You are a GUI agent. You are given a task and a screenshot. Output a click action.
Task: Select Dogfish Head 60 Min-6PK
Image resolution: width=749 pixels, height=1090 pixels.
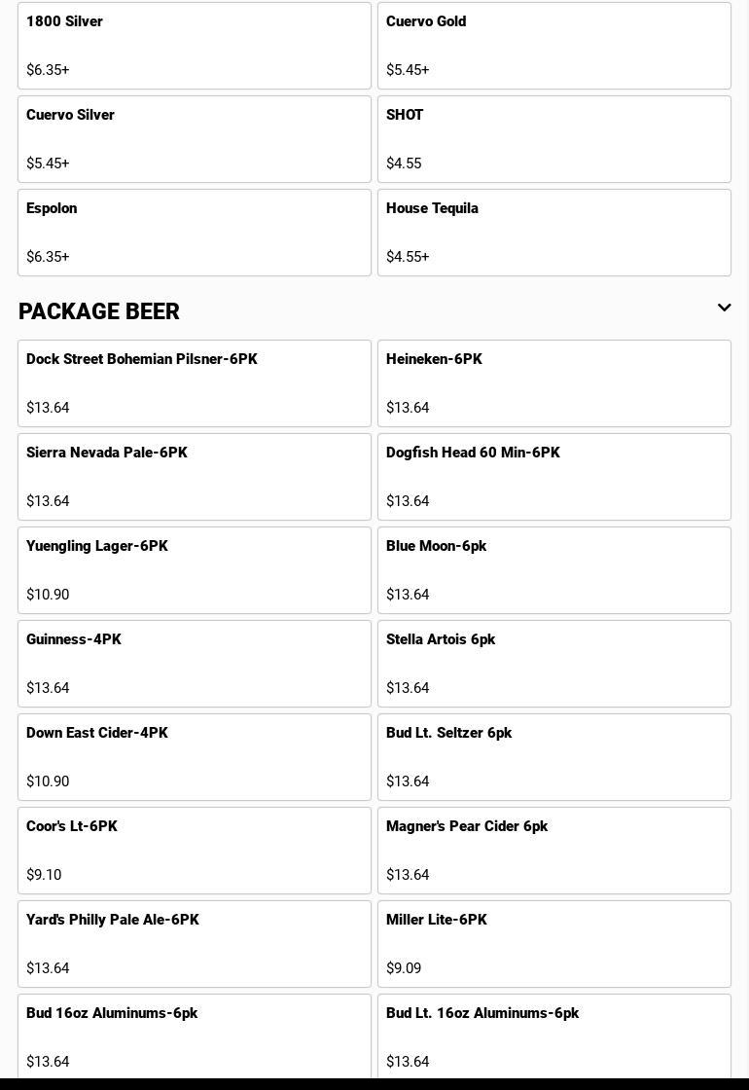point(553,477)
